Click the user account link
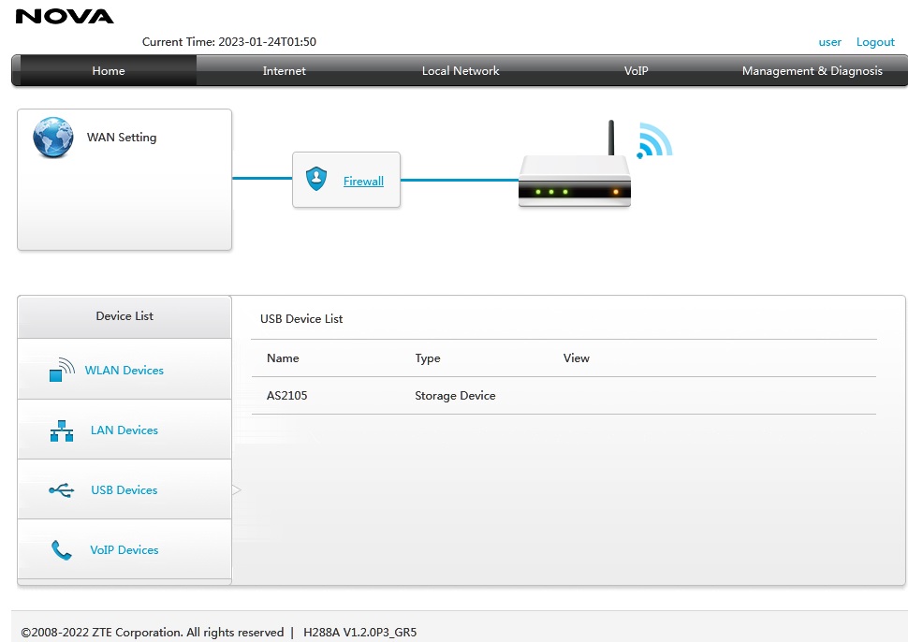This screenshot has width=908, height=642. pos(829,42)
